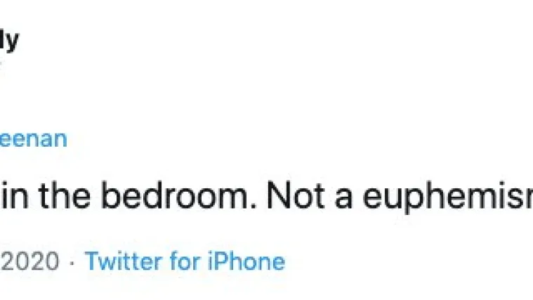This screenshot has width=533, height=300.
Task: Click the word 'in' starting the tweet line
Action: point(14,196)
